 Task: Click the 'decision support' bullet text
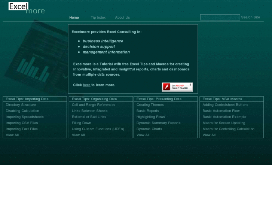click(x=99, y=46)
